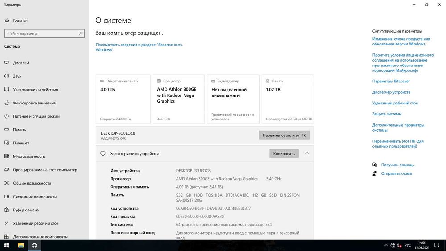446x251 pixels.
Task: Select Многозадачность in the sidebar
Action: pyautogui.click(x=29, y=156)
